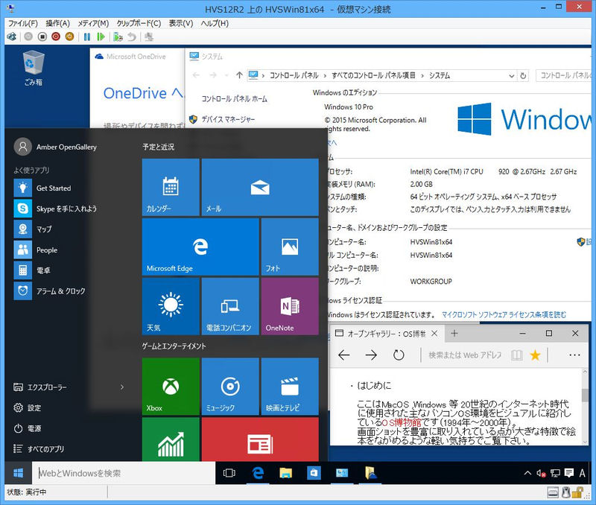Open the OneNote tile

tap(290, 306)
